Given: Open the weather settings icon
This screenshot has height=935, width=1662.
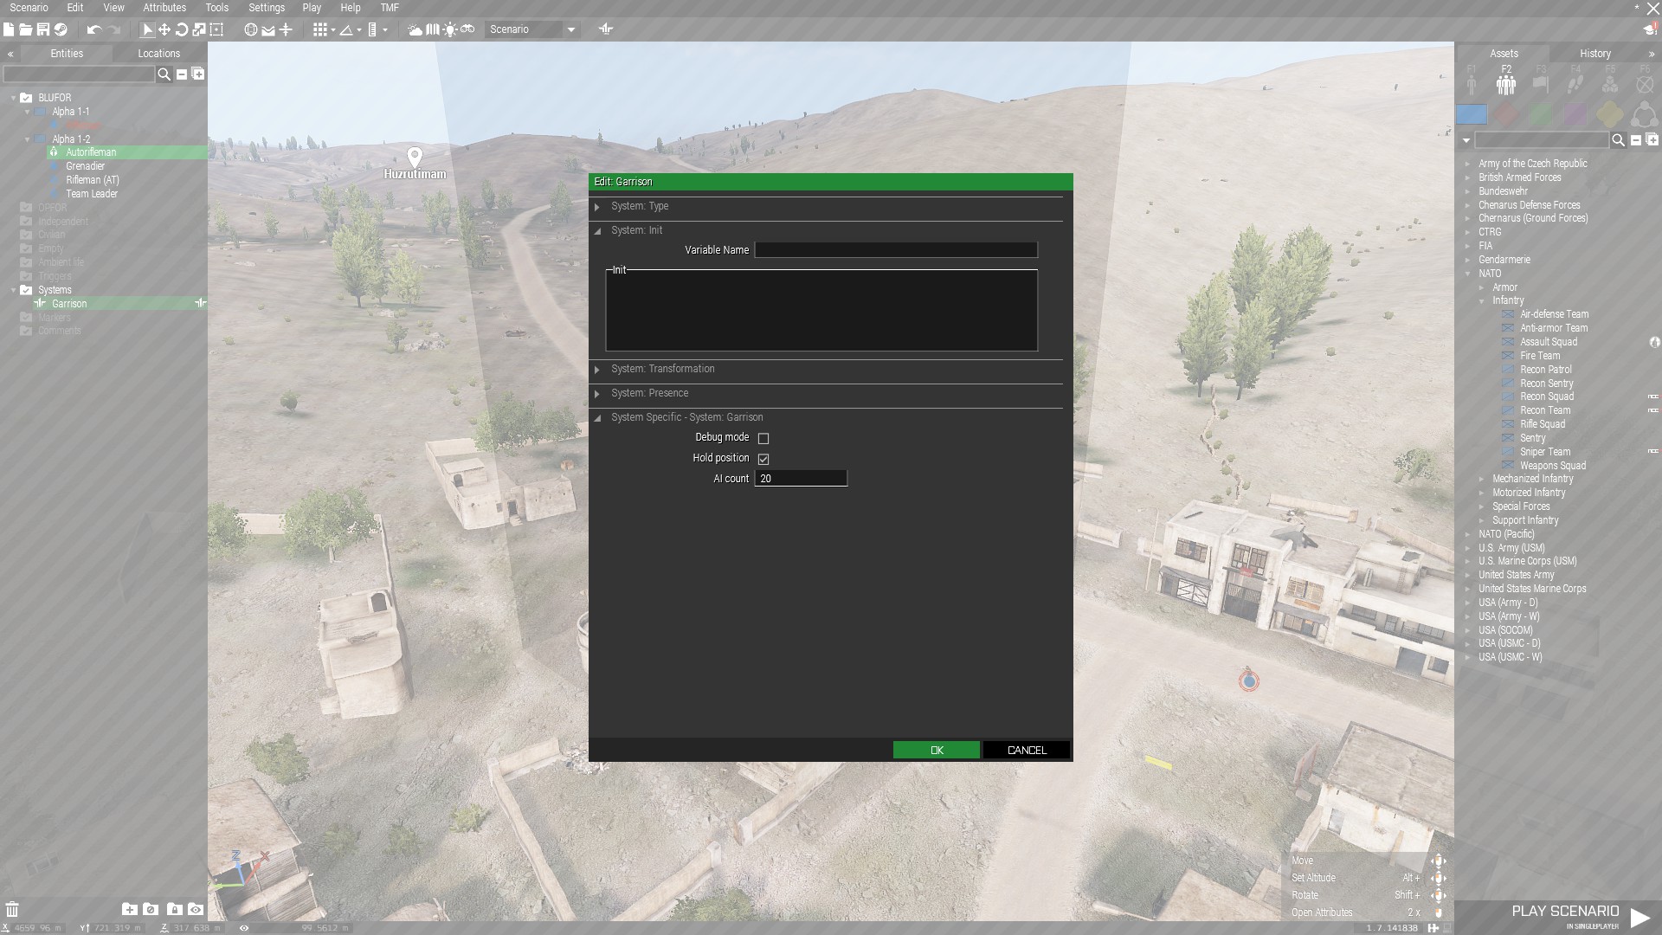Looking at the screenshot, I should [415, 29].
